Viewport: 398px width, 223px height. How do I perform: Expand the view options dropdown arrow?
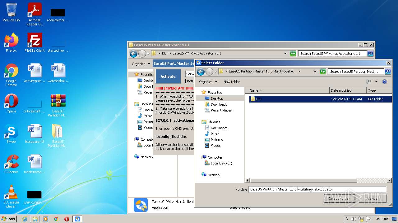click(376, 82)
